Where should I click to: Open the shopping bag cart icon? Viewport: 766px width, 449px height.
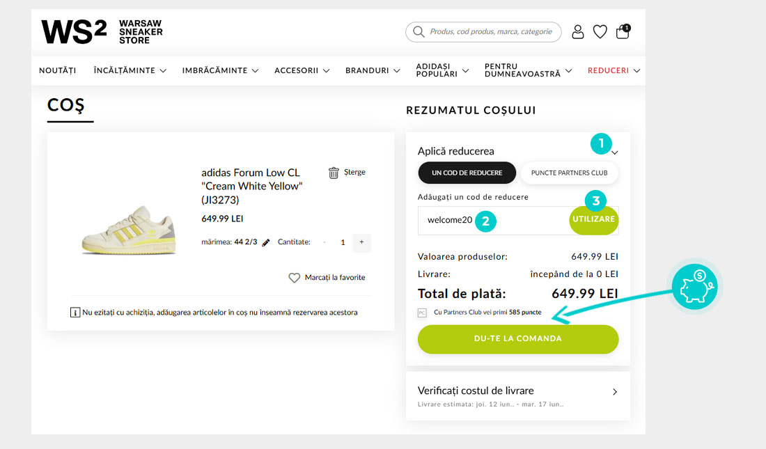click(x=623, y=31)
